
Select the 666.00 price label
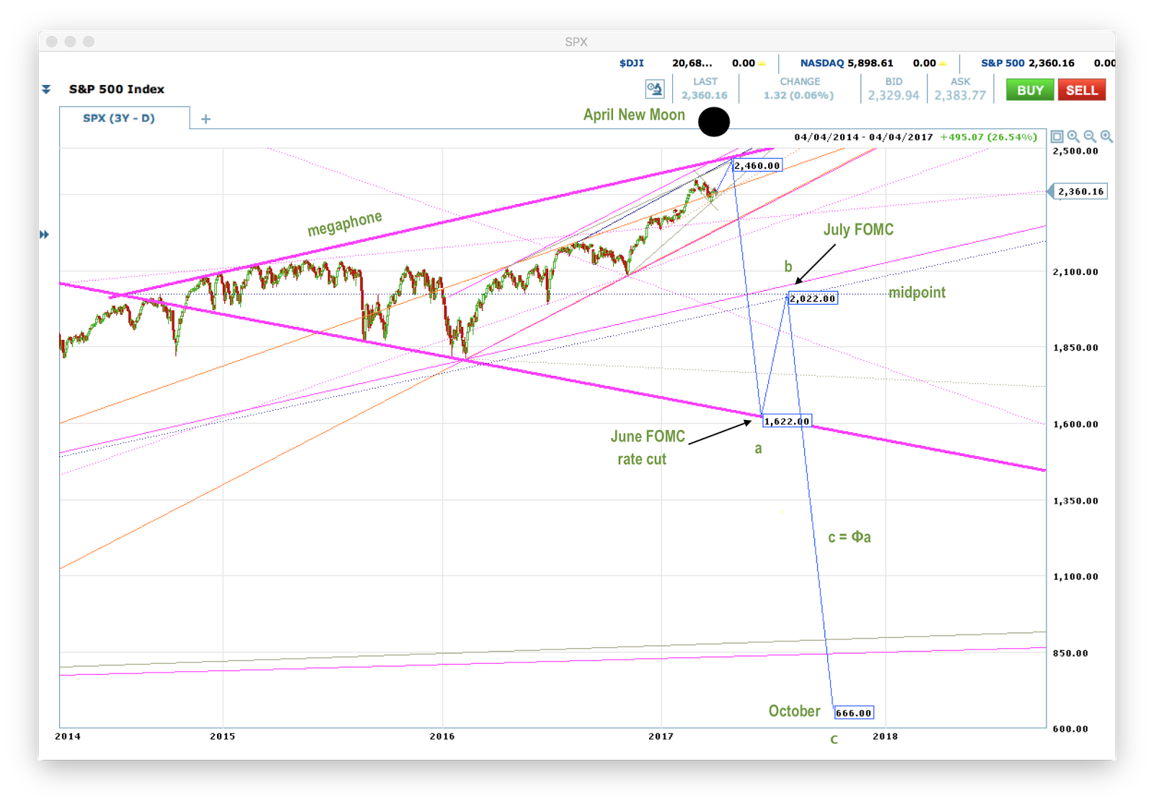pyautogui.click(x=854, y=713)
